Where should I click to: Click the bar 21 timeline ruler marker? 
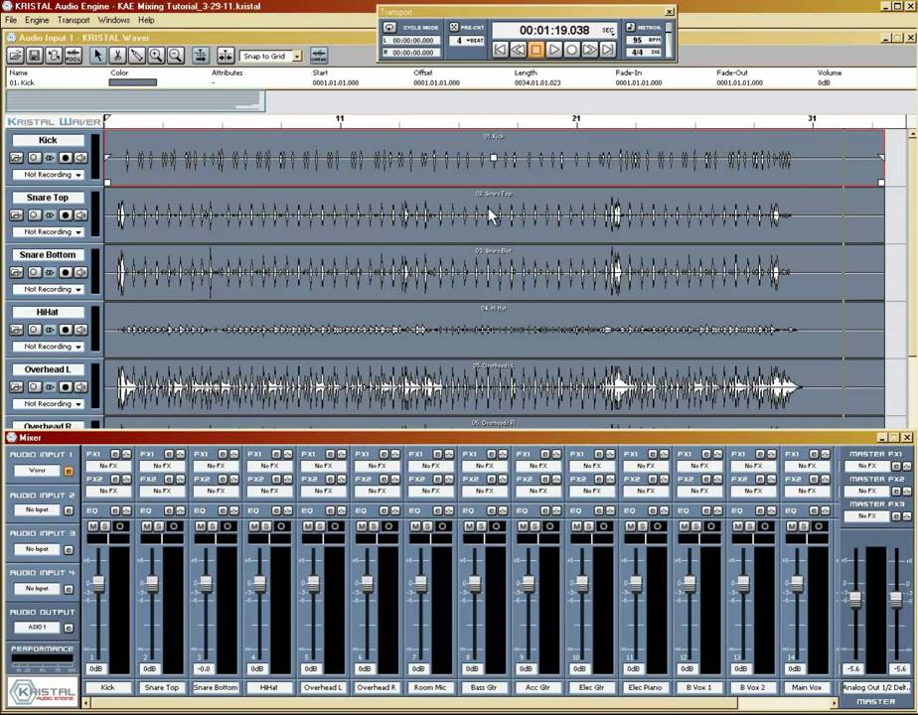576,119
